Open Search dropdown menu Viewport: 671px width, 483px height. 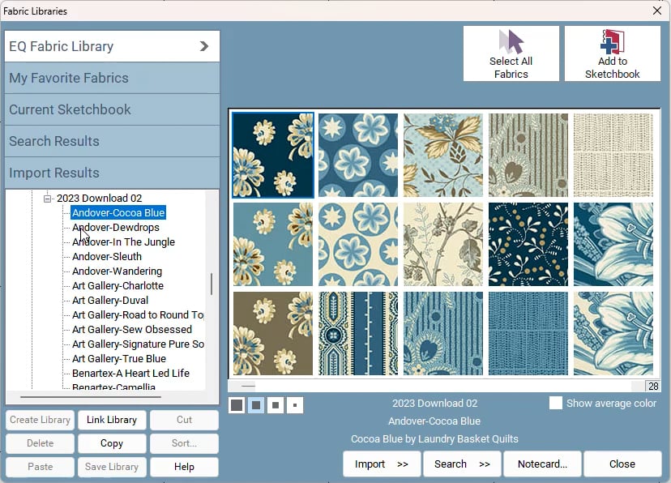click(462, 464)
